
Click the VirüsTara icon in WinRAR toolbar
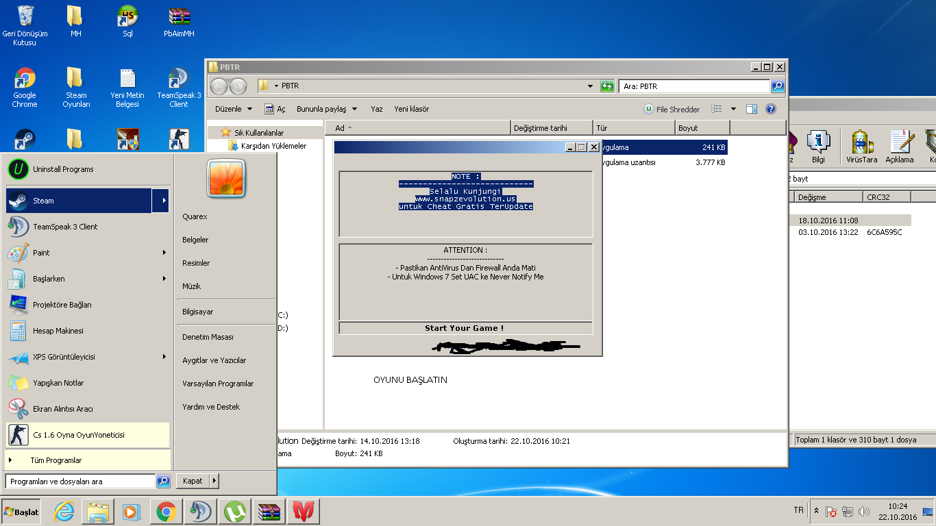861,147
